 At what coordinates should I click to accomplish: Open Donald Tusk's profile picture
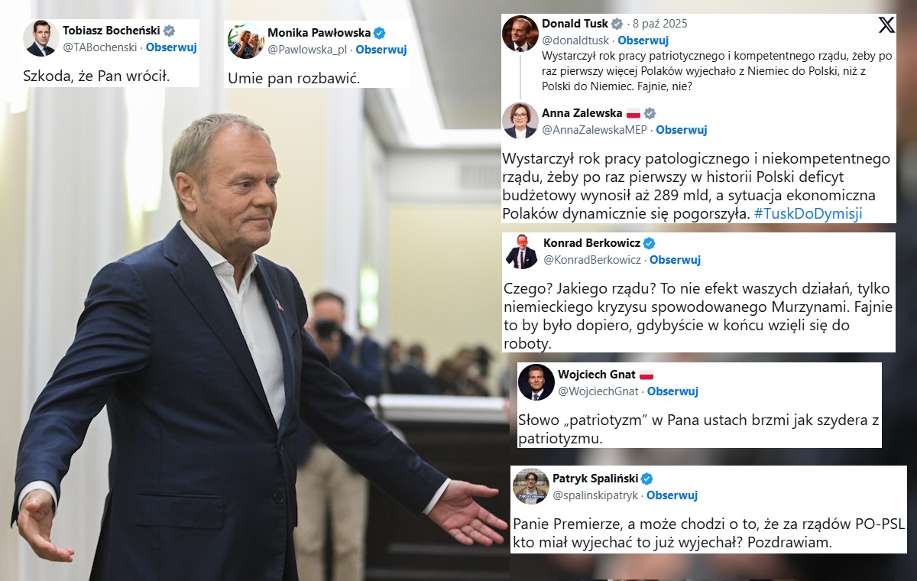click(520, 32)
